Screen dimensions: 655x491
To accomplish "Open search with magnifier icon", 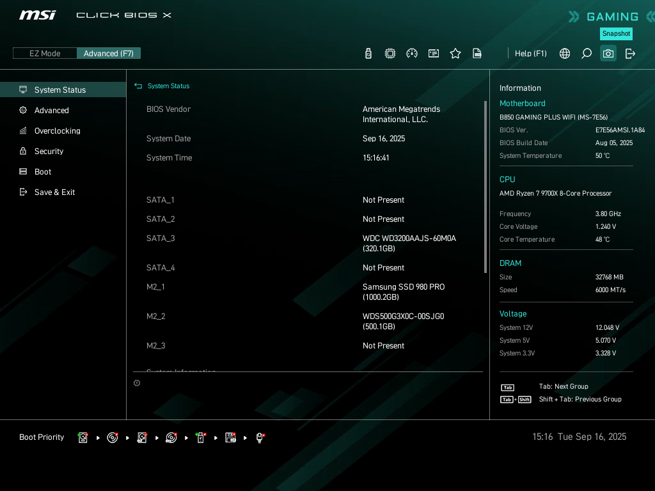I will pos(587,54).
